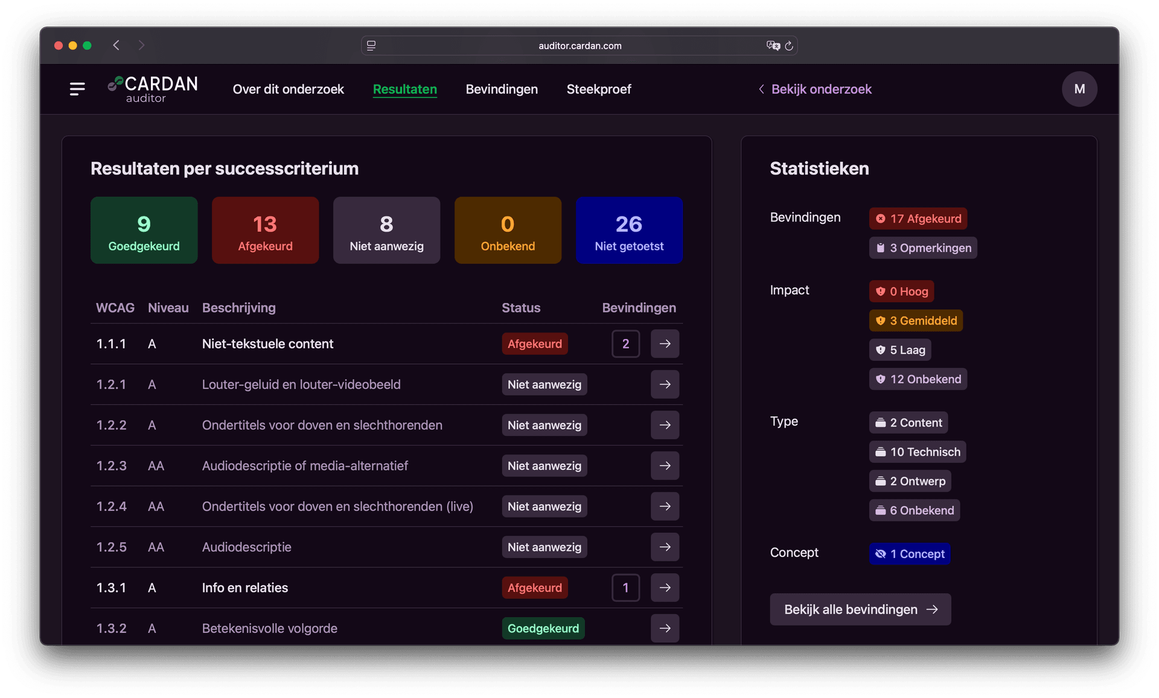Click the 17 Afgekeurd statistics badge

point(918,218)
